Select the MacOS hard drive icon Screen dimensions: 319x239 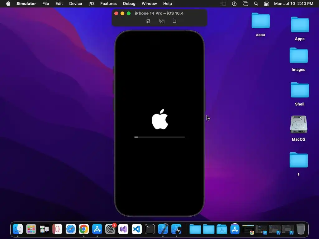[299, 124]
